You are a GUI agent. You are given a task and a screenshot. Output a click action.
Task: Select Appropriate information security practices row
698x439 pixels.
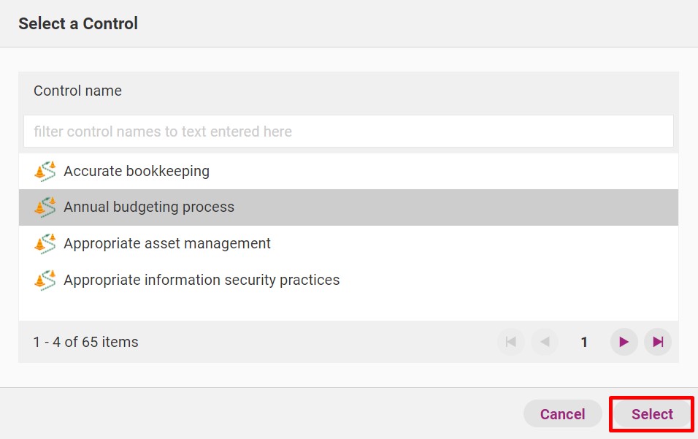point(348,280)
